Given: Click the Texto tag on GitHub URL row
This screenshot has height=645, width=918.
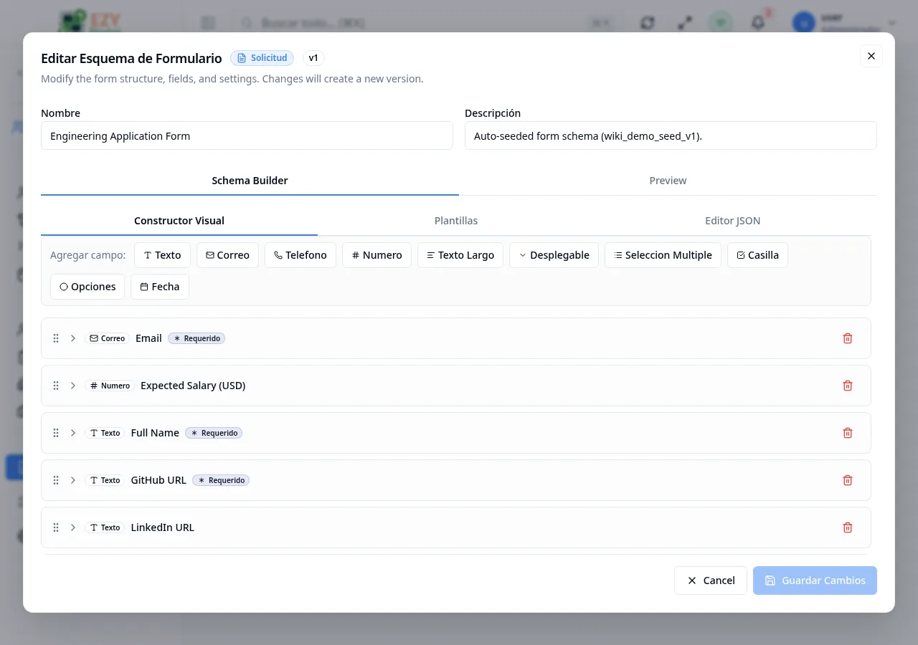Looking at the screenshot, I should click(x=105, y=480).
